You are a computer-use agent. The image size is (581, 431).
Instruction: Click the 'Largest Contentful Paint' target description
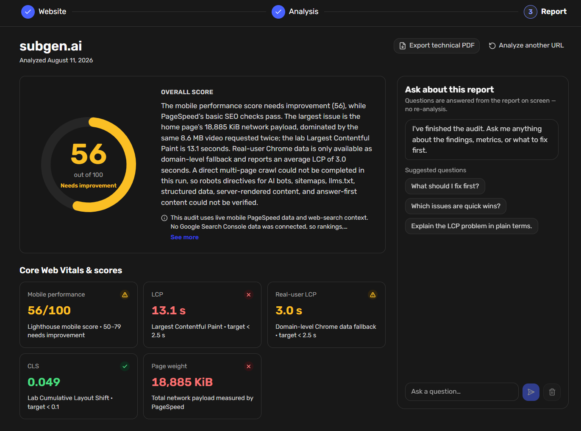(201, 331)
